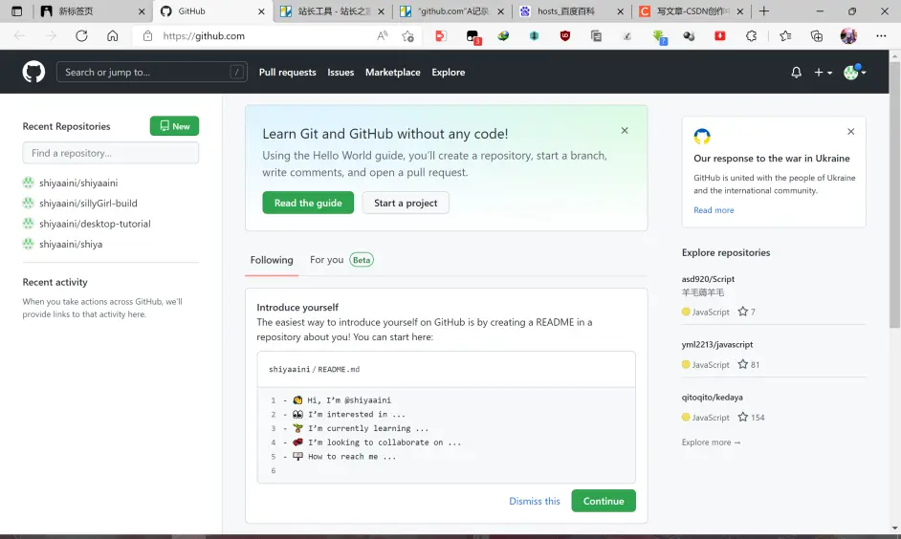Open the qitoqito/kedaya repository link
Image resolution: width=901 pixels, height=539 pixels.
coord(712,398)
